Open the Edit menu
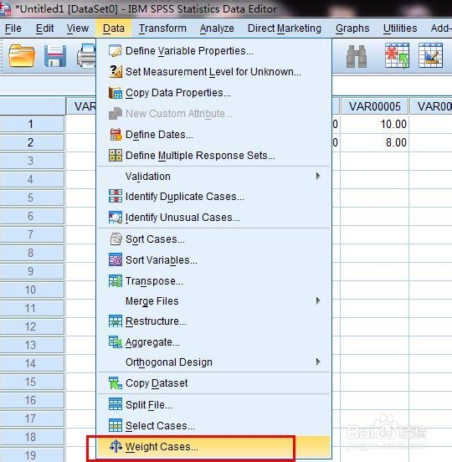The width and height of the screenshot is (452, 462). pos(44,28)
